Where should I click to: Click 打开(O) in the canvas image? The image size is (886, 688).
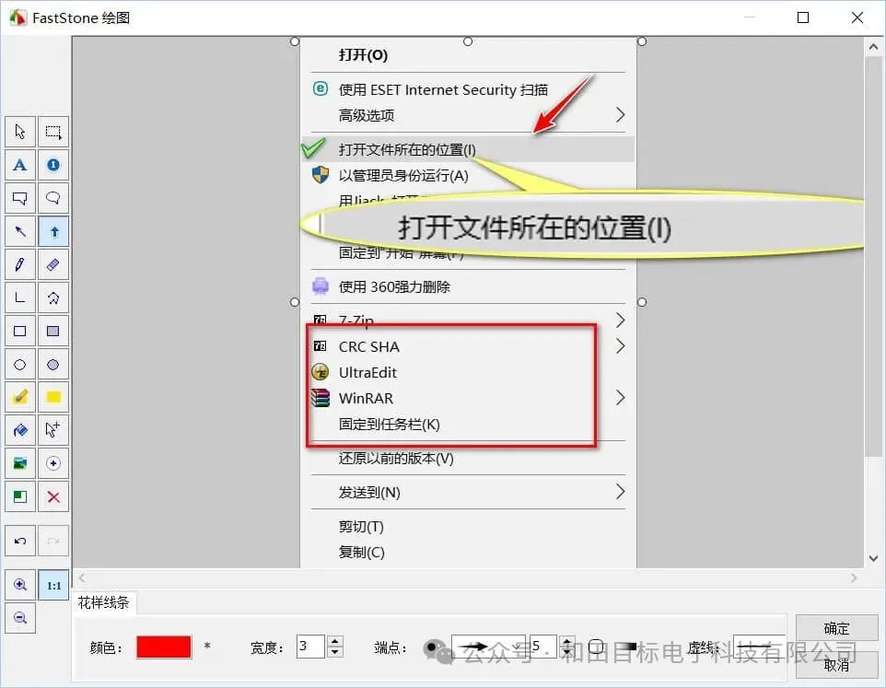[363, 55]
